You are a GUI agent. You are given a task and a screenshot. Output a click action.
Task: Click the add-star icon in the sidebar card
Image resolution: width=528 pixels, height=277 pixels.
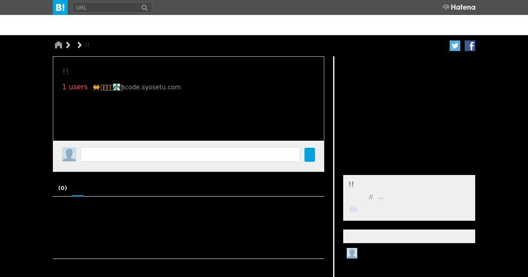tap(353, 209)
